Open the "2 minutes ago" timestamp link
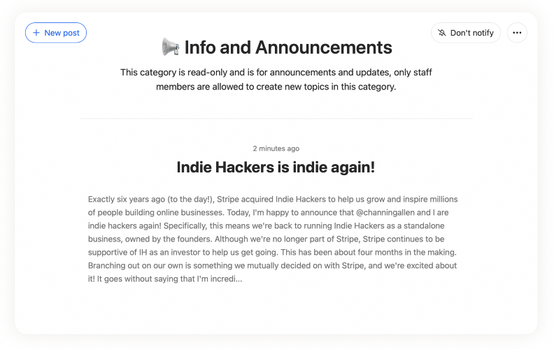The image size is (554, 349). pos(276,149)
